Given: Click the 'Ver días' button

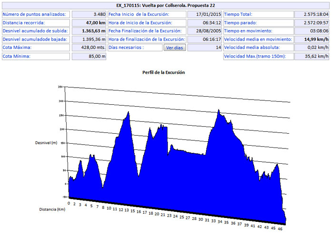Looking at the screenshot, I should (x=175, y=48).
